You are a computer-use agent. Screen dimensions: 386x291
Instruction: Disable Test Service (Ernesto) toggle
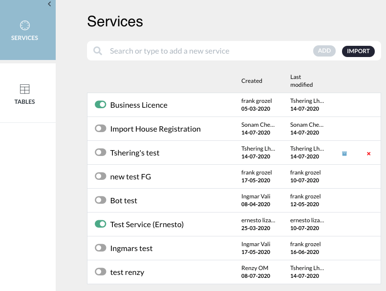(x=101, y=224)
